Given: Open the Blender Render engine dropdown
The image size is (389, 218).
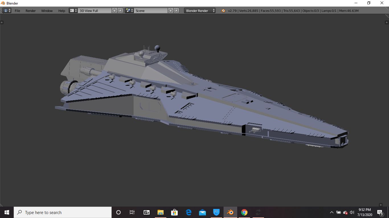Looking at the screenshot, I should click(199, 11).
